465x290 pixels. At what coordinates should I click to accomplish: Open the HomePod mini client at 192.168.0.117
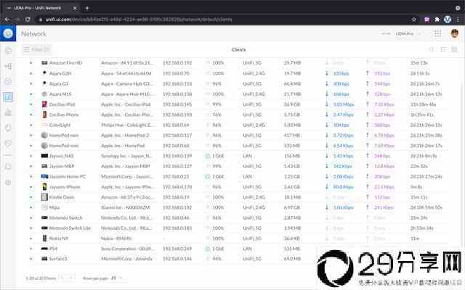64,136
